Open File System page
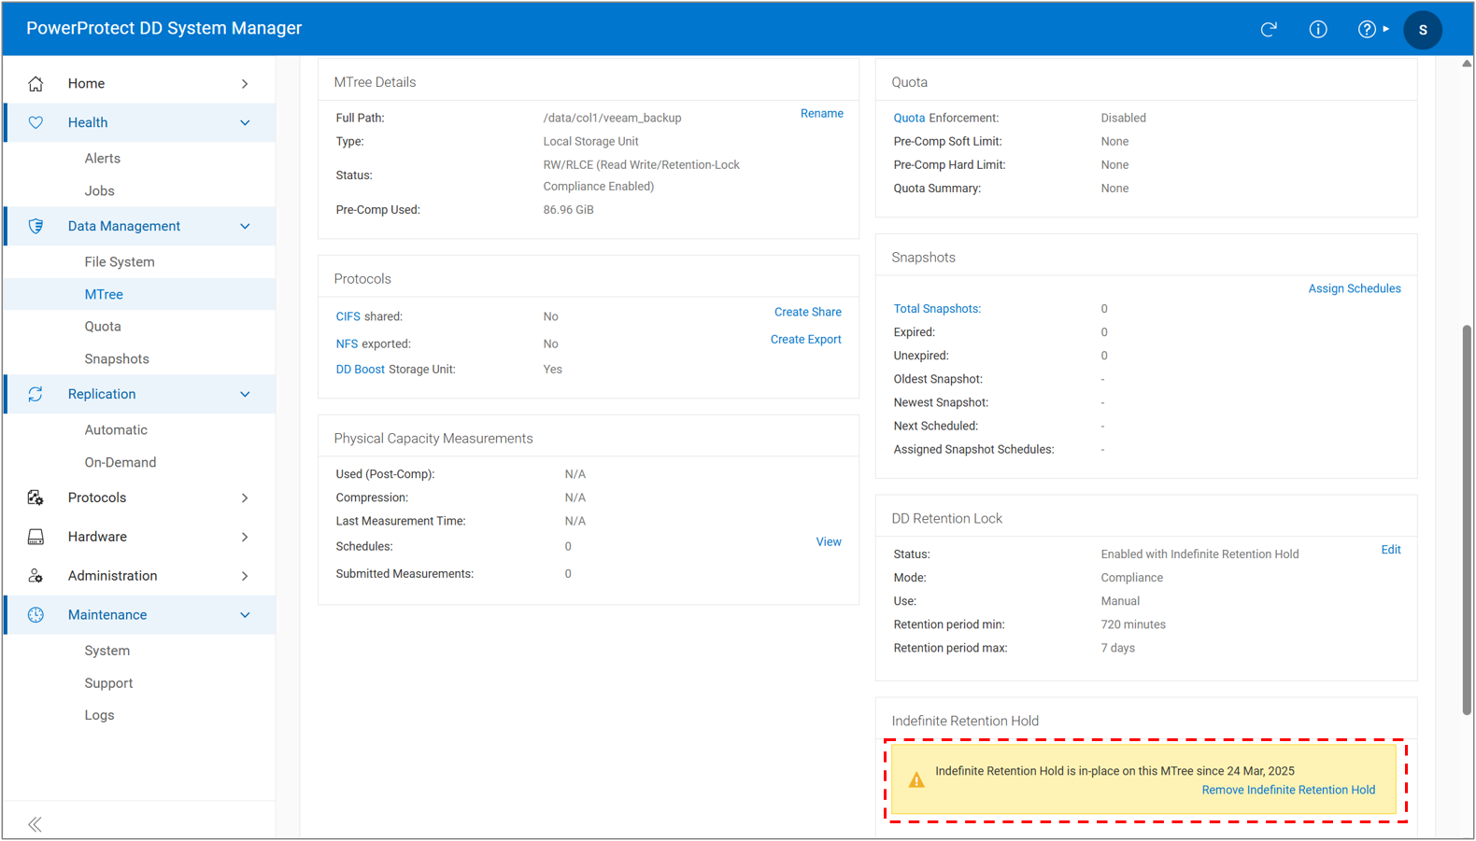 pos(120,262)
